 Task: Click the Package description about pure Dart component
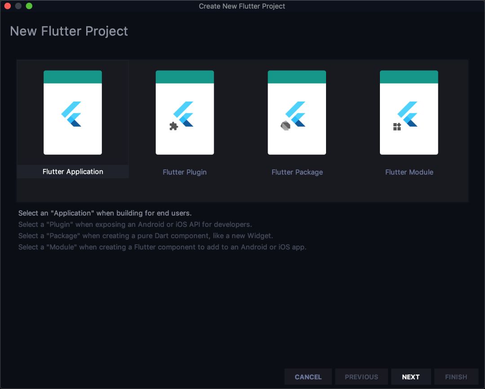145,236
